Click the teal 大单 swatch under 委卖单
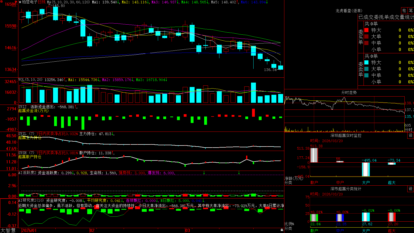This screenshot has height=233, width=414. [x=366, y=69]
